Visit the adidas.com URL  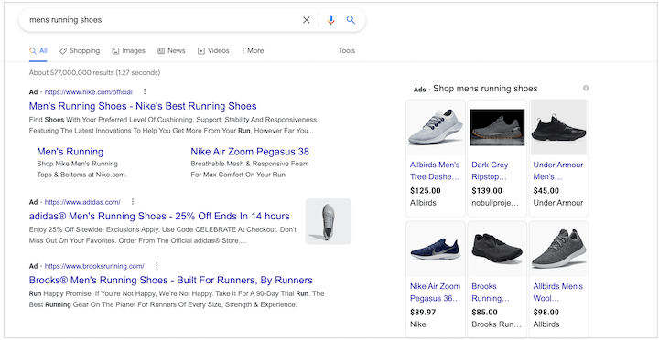coord(82,202)
